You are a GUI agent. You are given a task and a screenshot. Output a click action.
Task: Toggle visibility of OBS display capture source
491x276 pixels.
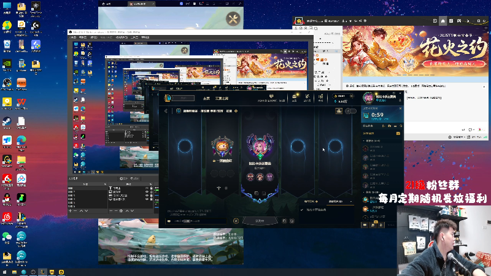147,199
